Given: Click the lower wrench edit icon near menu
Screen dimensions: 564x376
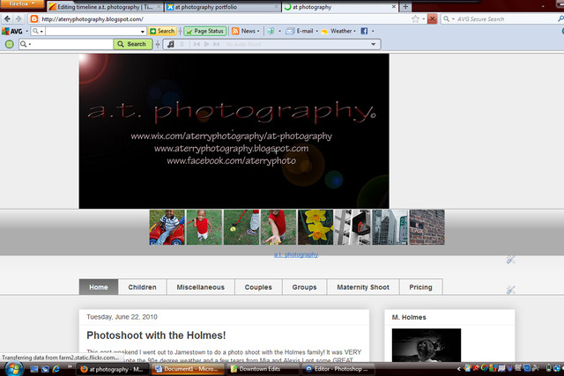Looking at the screenshot, I should [x=511, y=290].
